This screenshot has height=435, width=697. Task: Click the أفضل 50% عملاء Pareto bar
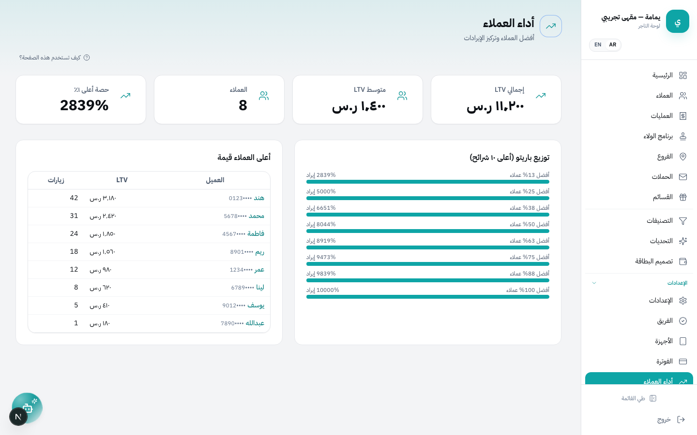tap(428, 231)
